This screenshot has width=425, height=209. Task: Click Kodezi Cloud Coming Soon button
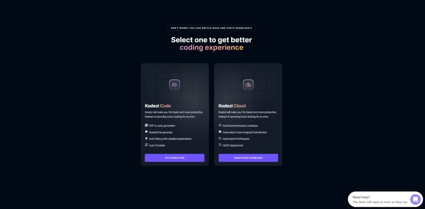[248, 158]
